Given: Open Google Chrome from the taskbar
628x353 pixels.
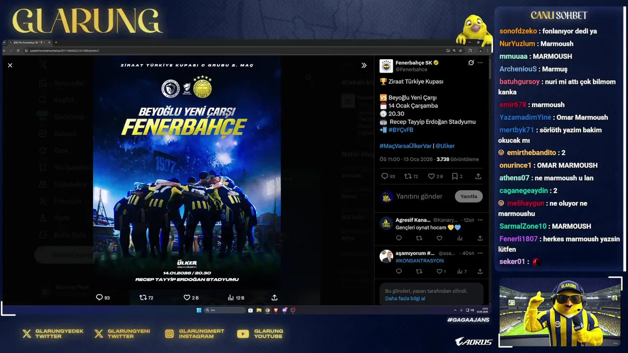Looking at the screenshot, I should (x=267, y=310).
